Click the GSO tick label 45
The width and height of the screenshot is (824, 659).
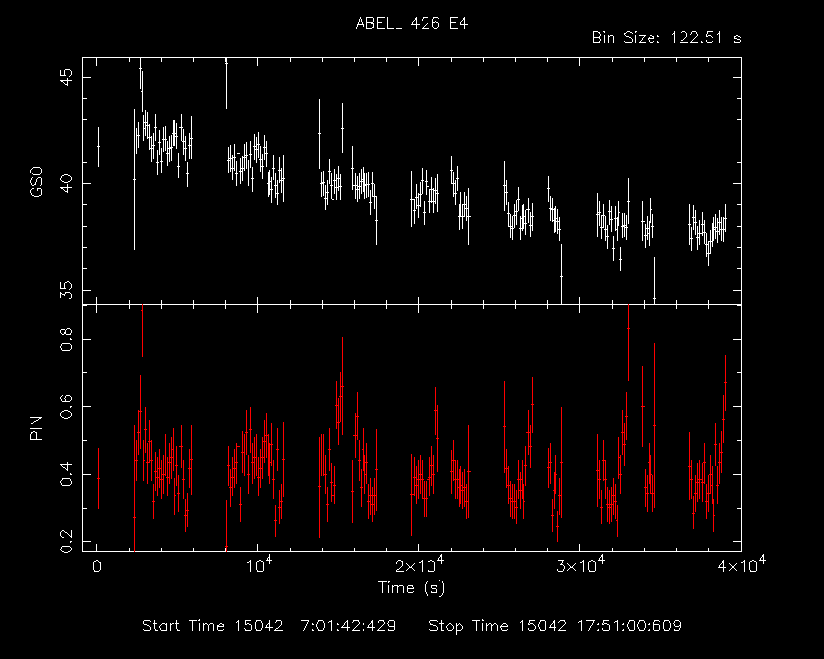68,78
